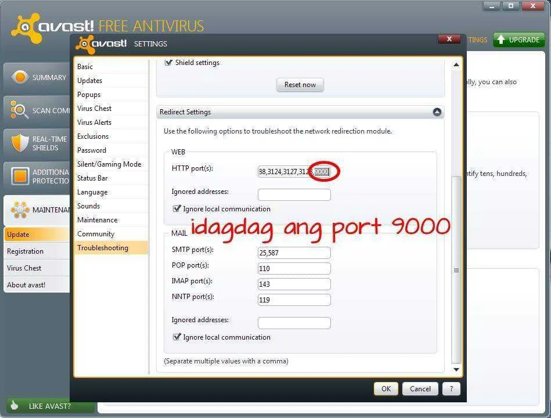This screenshot has width=551, height=418.
Task: Cancel the settings dialog
Action: coord(420,388)
